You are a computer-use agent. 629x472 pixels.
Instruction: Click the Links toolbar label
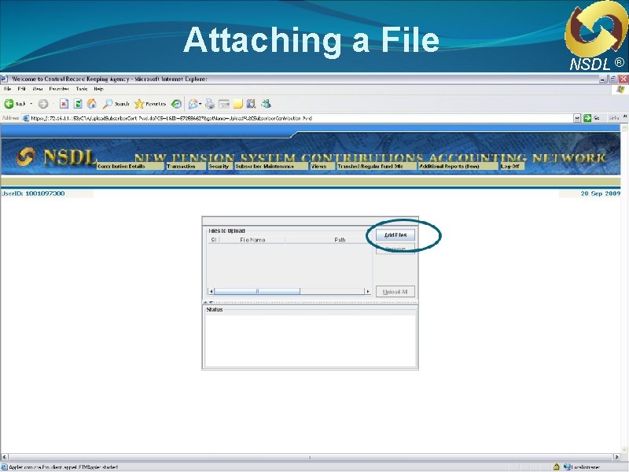(614, 117)
